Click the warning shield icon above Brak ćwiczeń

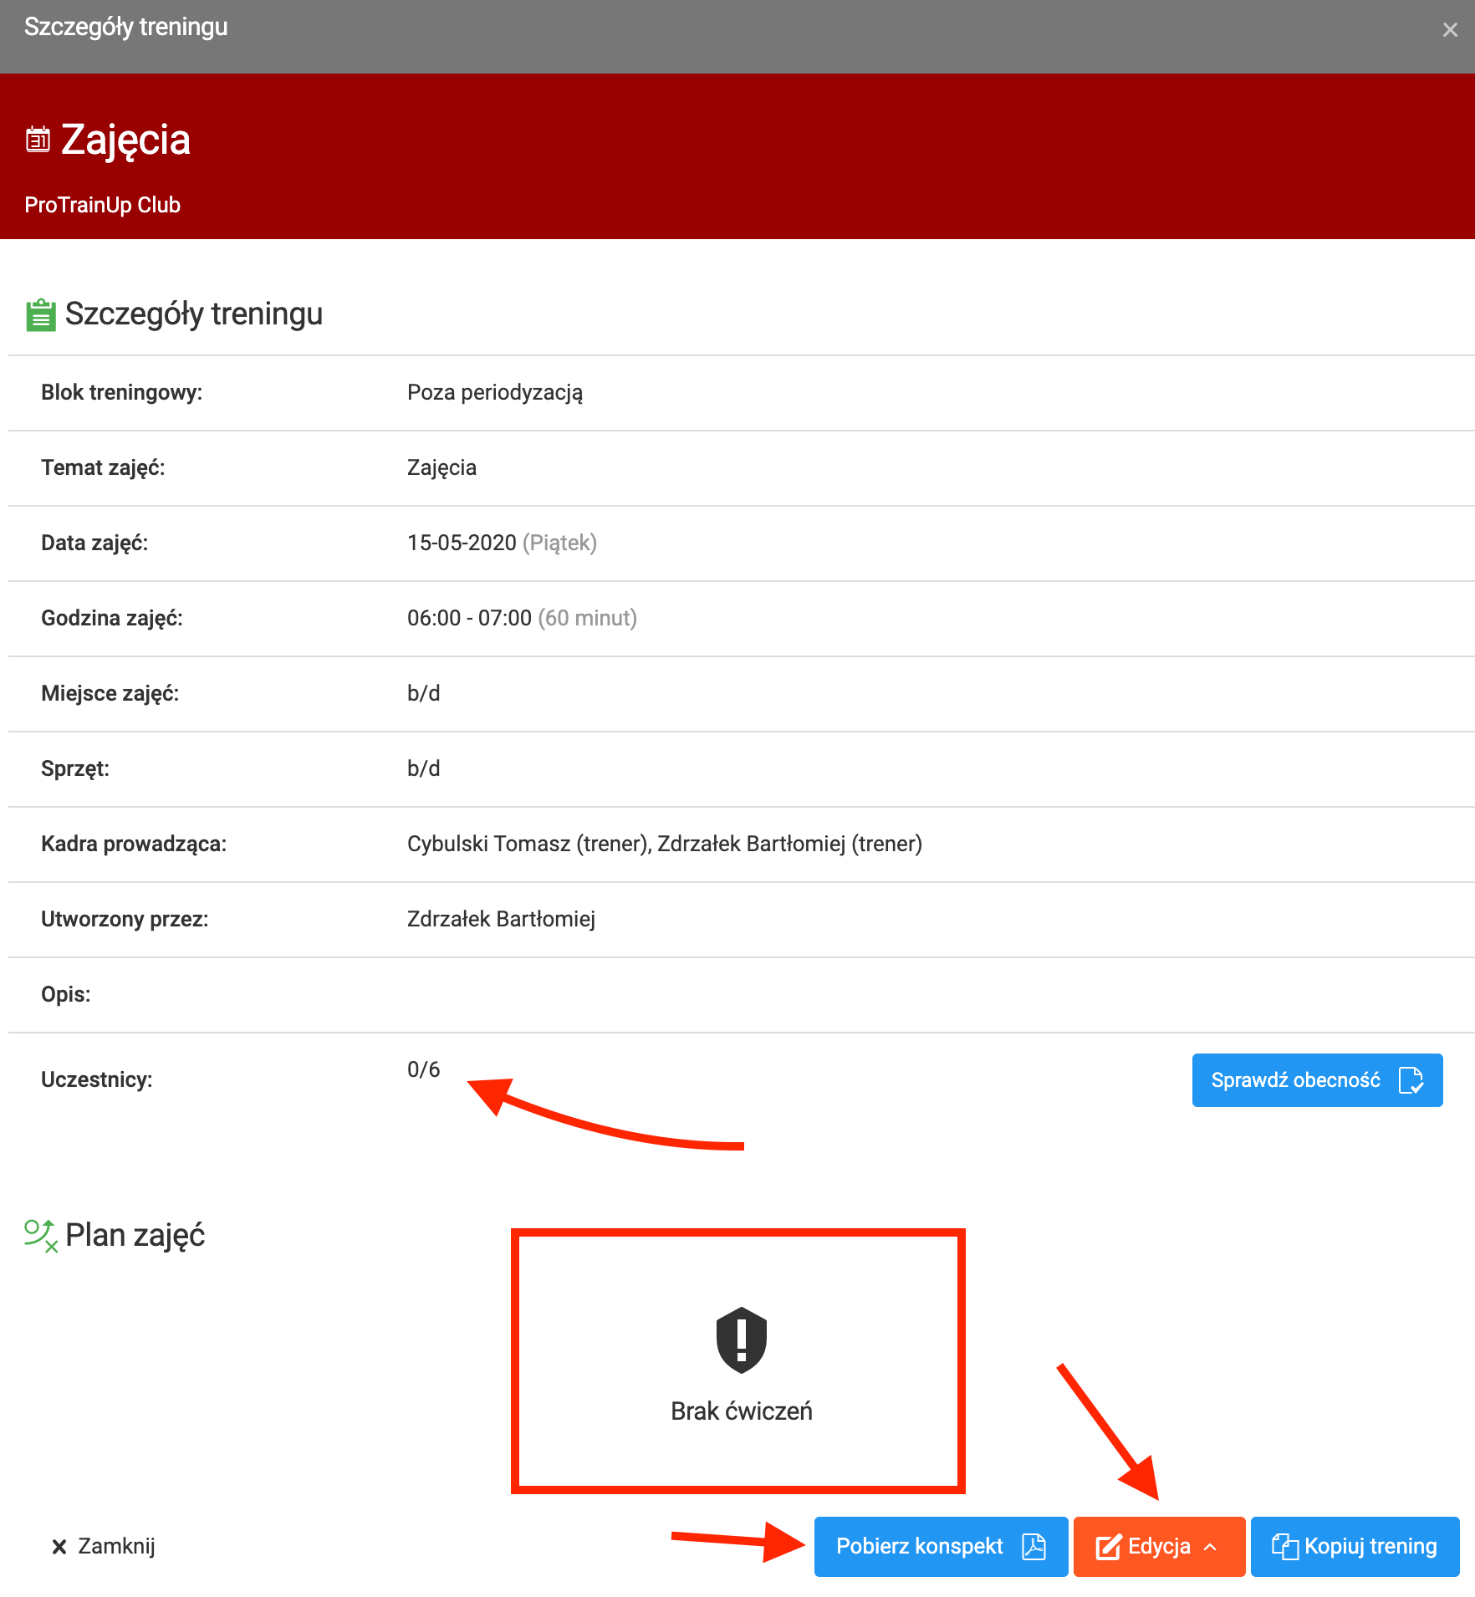click(741, 1339)
